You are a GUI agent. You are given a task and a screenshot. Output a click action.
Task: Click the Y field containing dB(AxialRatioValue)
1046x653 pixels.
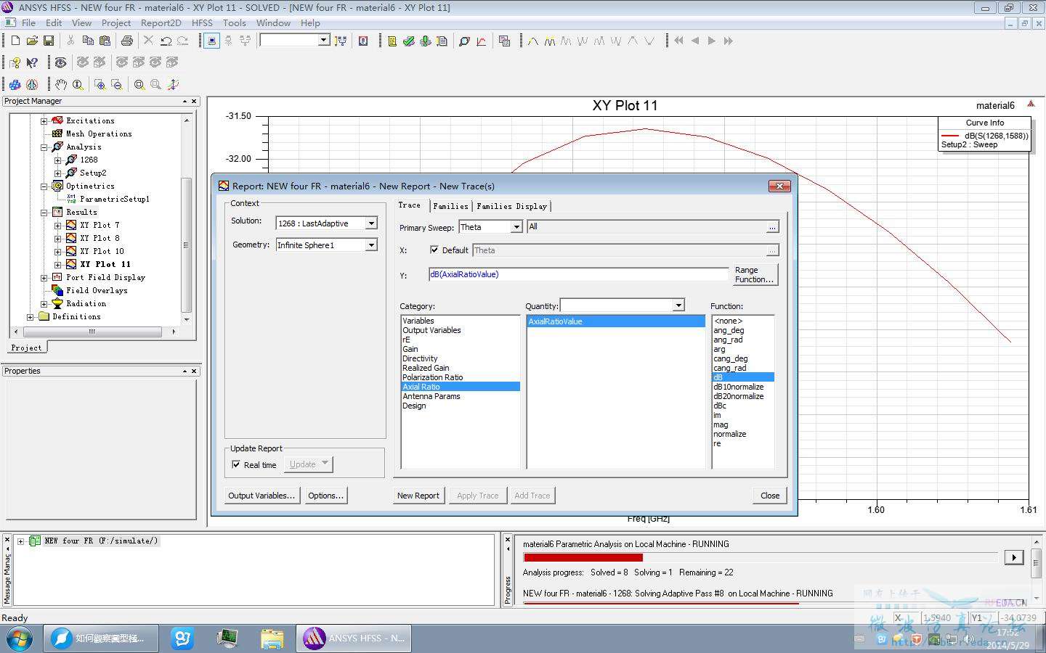point(578,274)
